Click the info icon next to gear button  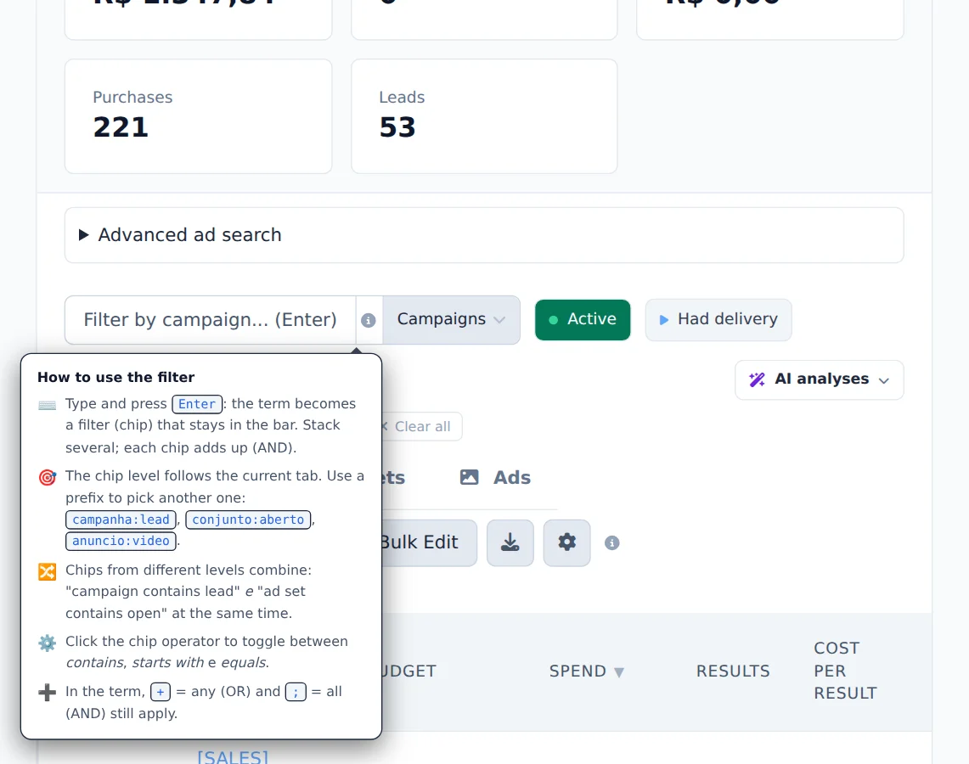pos(611,543)
